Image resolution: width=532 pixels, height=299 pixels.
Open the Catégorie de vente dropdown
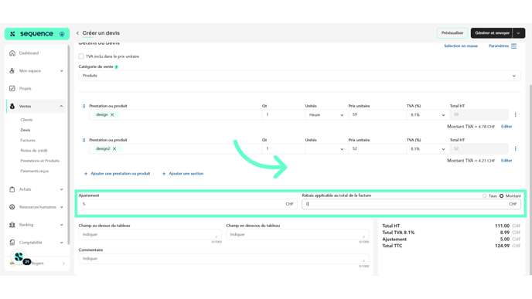(x=299, y=76)
